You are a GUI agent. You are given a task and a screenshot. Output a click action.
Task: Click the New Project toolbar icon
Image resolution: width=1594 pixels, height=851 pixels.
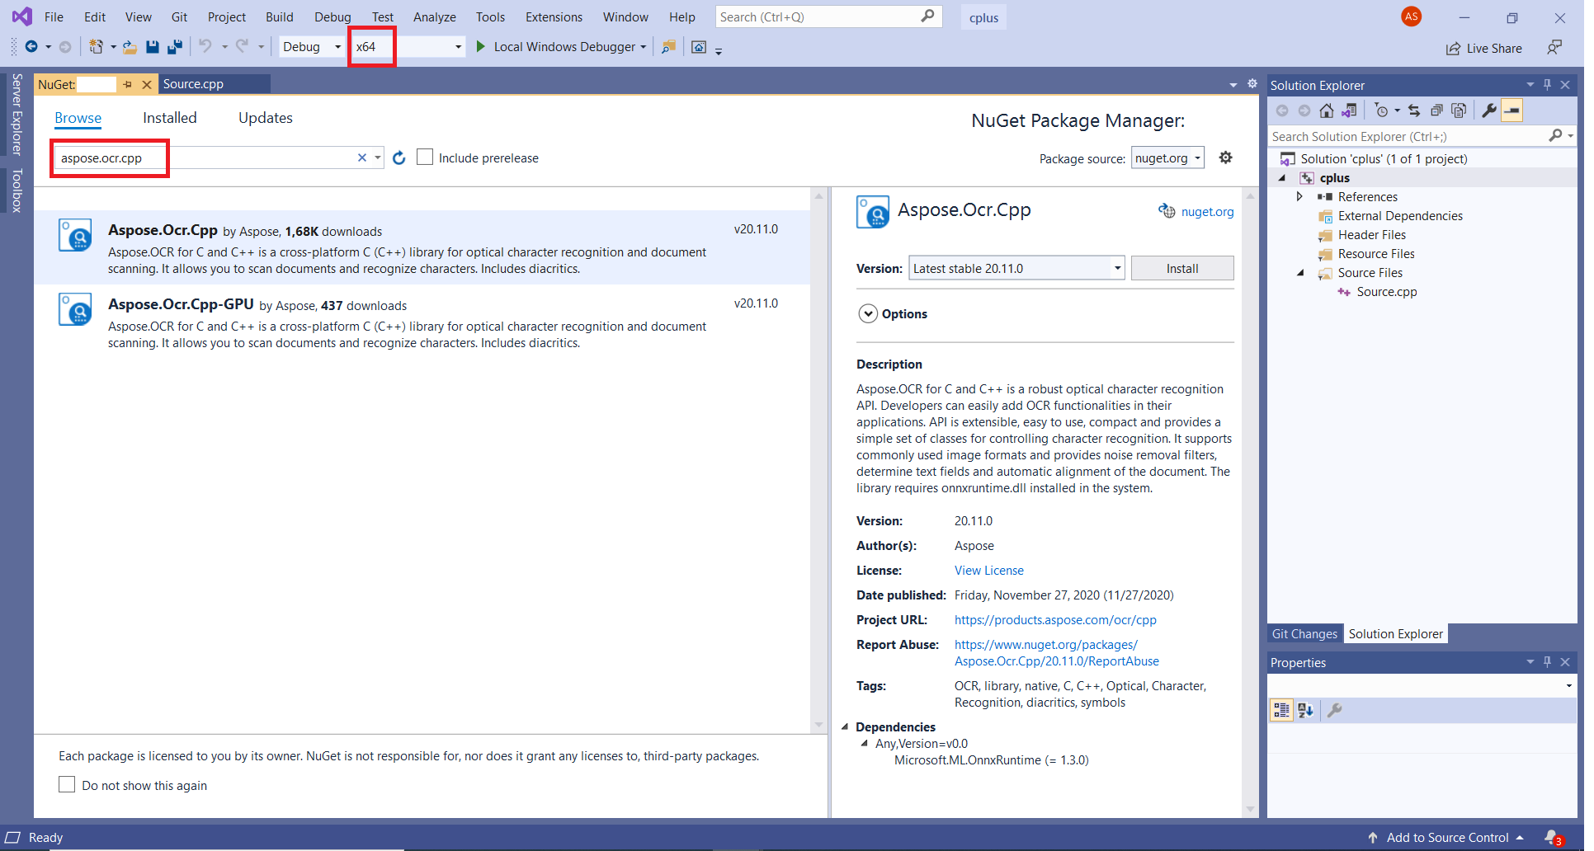97,47
